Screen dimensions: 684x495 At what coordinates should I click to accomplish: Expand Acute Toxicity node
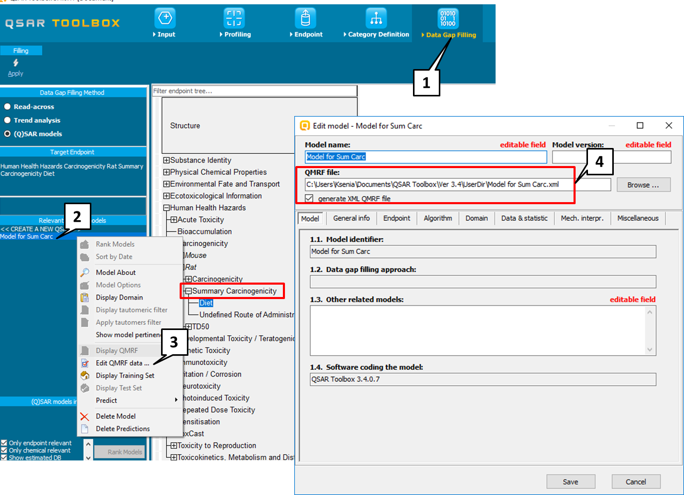[x=174, y=220]
